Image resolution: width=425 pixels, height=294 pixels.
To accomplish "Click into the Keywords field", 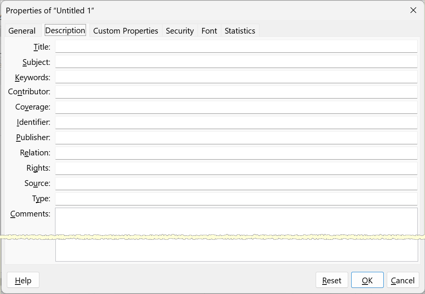I will coord(236,77).
